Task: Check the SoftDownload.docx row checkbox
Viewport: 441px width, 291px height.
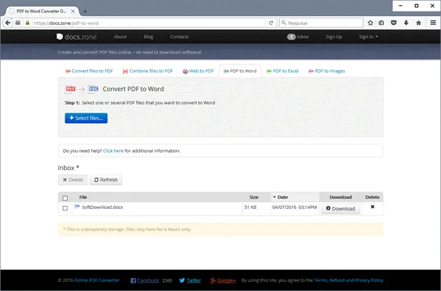Action: [65, 208]
